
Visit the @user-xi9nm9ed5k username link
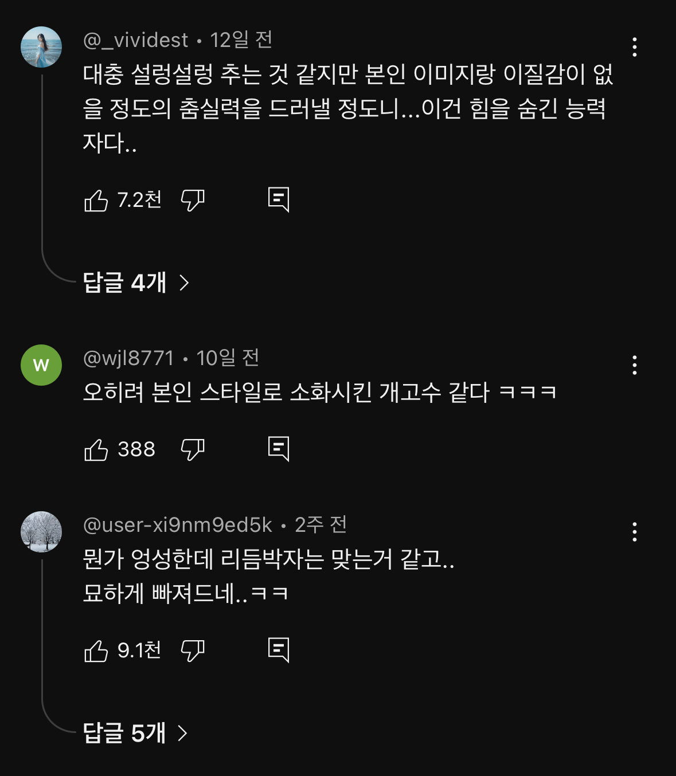click(x=178, y=525)
